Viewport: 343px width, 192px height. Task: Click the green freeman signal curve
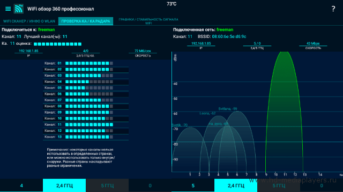285,109
